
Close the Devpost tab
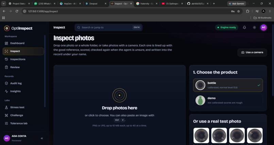(x=105, y=4)
